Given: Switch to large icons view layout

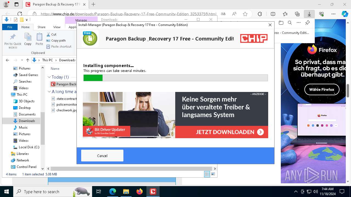Looking at the screenshot, I should click(213, 174).
